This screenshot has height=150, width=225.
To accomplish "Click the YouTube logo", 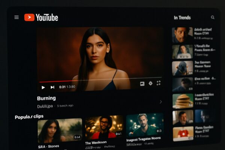I will (x=41, y=17).
